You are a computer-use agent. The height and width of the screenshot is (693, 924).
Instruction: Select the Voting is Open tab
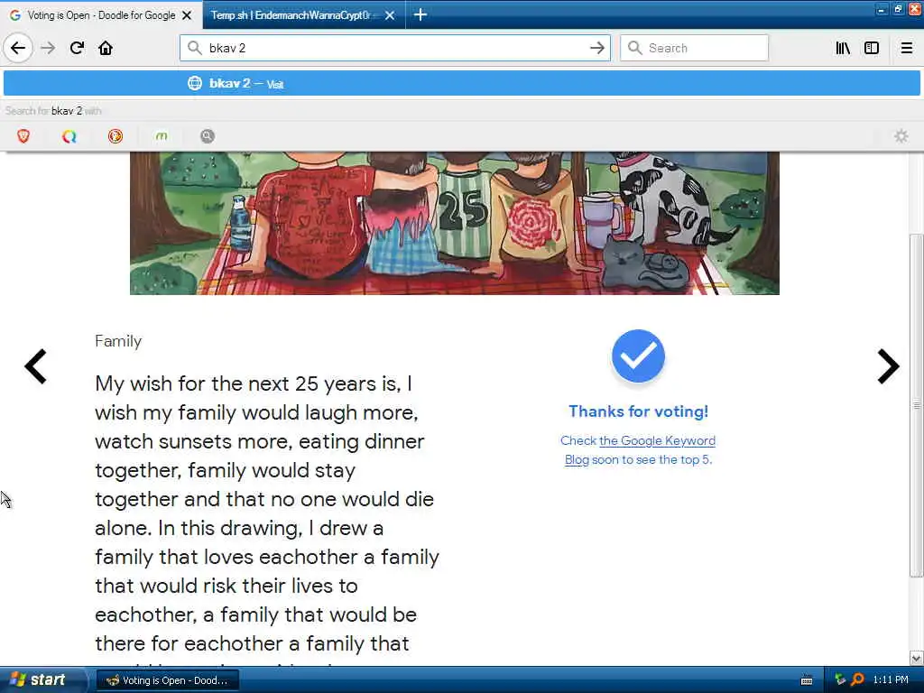(101, 15)
